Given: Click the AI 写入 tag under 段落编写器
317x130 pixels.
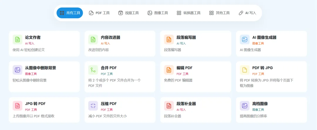Looking at the screenshot, I should 181,43.
